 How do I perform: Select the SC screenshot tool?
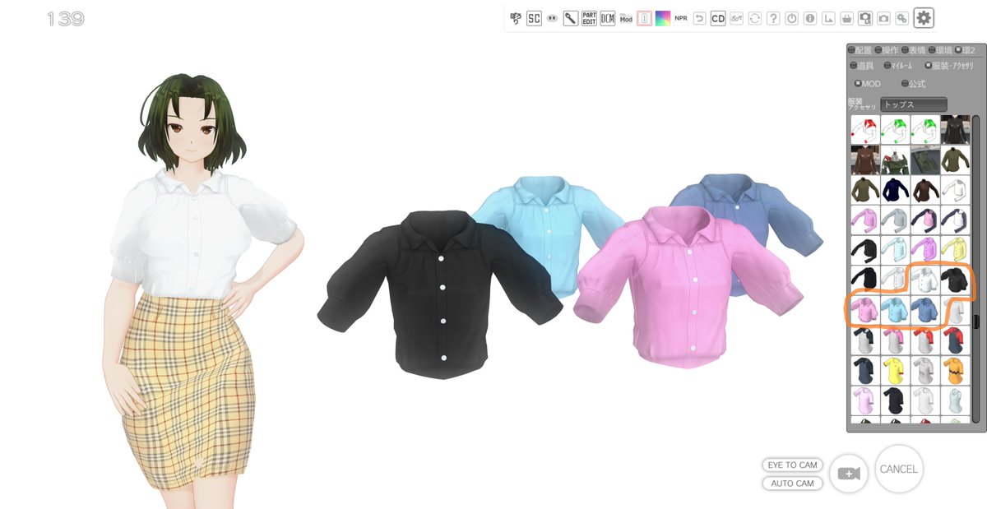533,17
